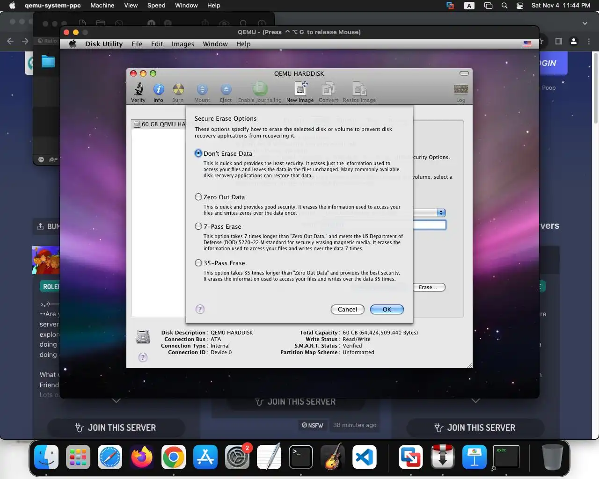Open the guest Window menu
Viewport: 599px width, 479px height.
click(215, 44)
